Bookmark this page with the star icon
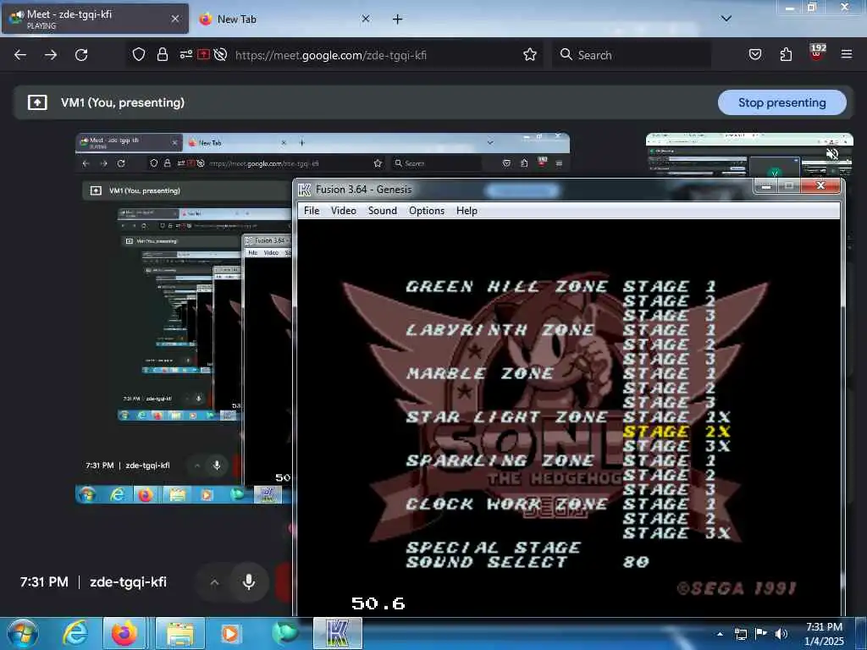The height and width of the screenshot is (650, 867). (530, 54)
